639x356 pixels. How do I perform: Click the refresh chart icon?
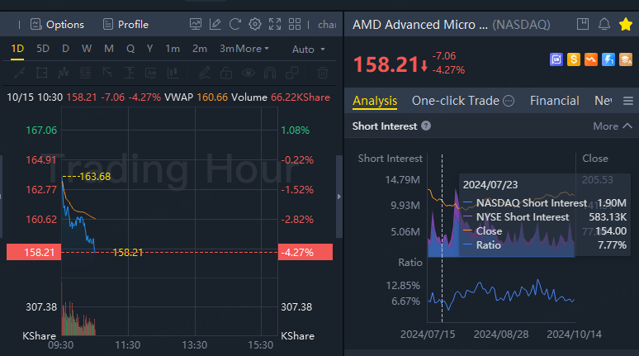click(x=235, y=24)
